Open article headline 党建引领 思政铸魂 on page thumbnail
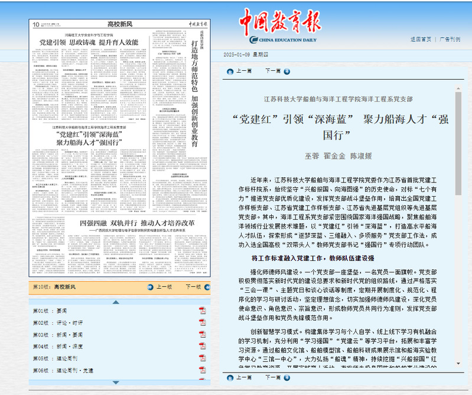 tap(89, 43)
